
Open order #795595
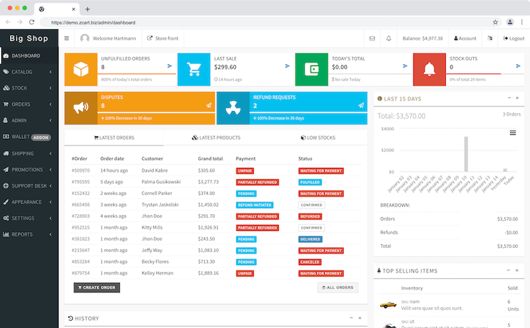point(81,182)
